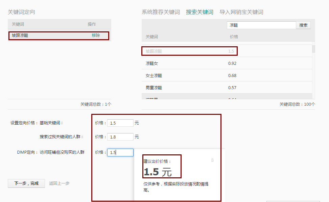
Task: Click keyword list scrollbar thumb
Action: point(313,49)
